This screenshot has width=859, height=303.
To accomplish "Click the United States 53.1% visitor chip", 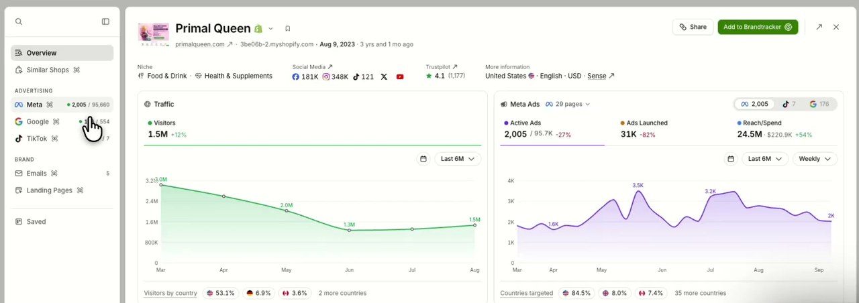I will click(220, 293).
